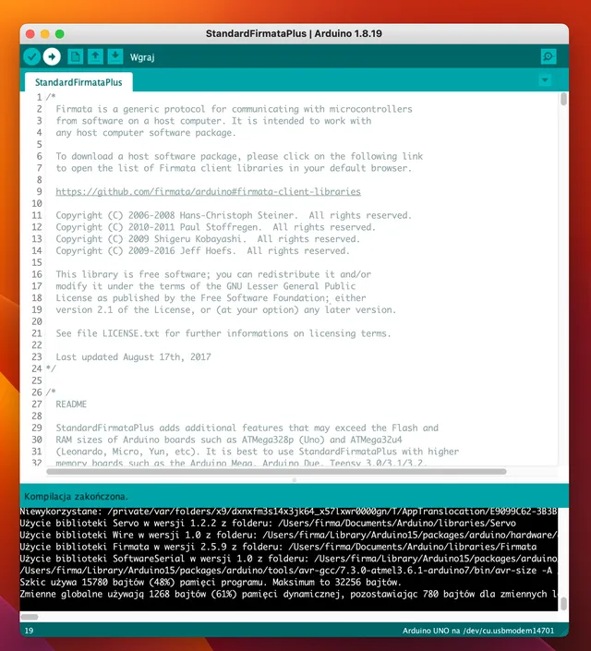Image resolution: width=591 pixels, height=651 pixels.
Task: Click console line 'Użycie biblioteki SoftwareSerial'
Action: 289,559
